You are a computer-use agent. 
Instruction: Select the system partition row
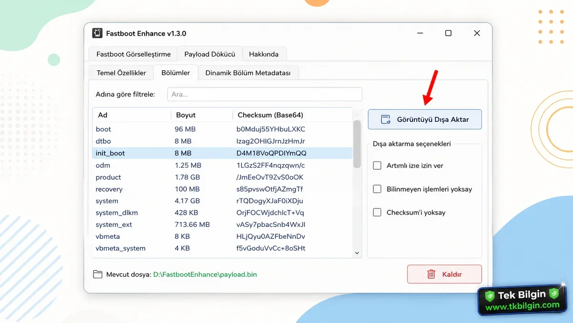click(x=223, y=201)
